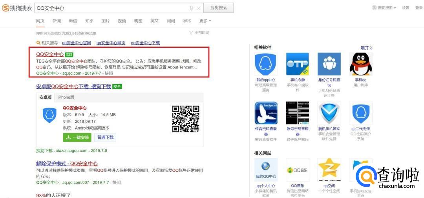Image resolution: width=424 pixels, height=198 pixels.
Task: Switch to the 微信 tab
Action: (x=73, y=21)
